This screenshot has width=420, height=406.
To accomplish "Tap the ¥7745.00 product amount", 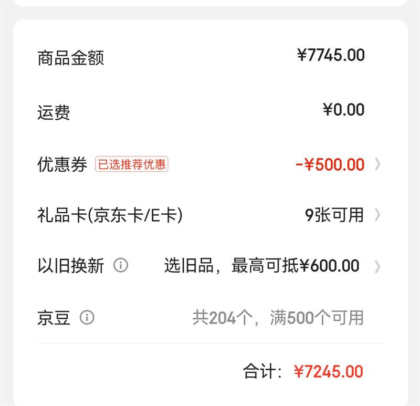I will pyautogui.click(x=331, y=55).
